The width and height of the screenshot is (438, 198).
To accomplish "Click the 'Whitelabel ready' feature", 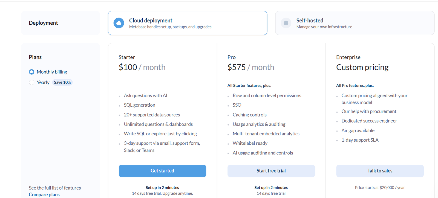I will [x=250, y=143].
